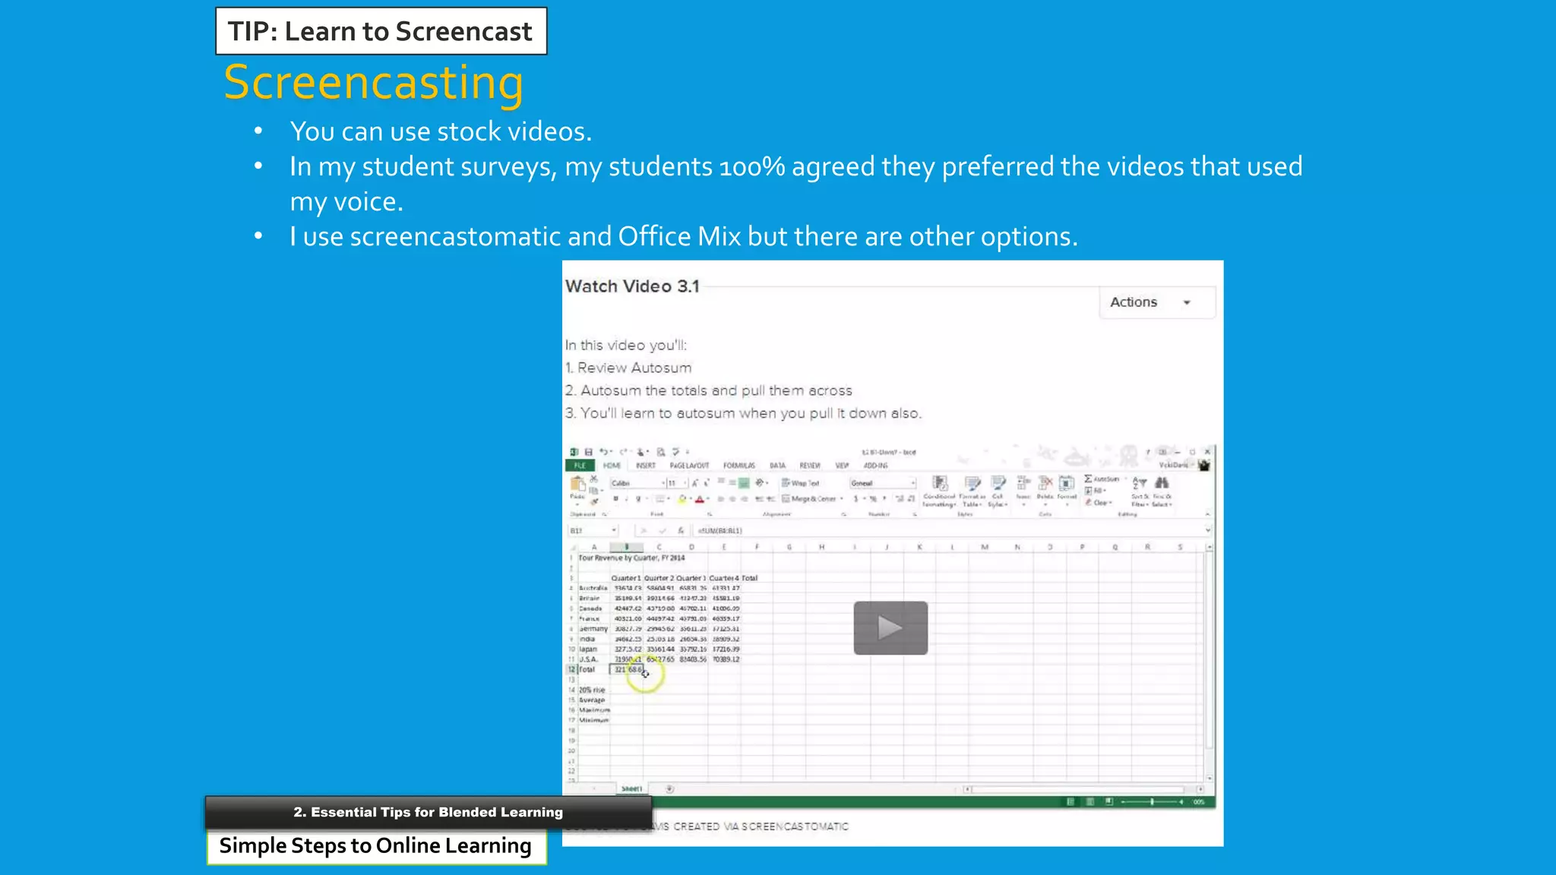Toggle Wrap Text in the ribbon
The height and width of the screenshot is (875, 1556).
coord(801,483)
